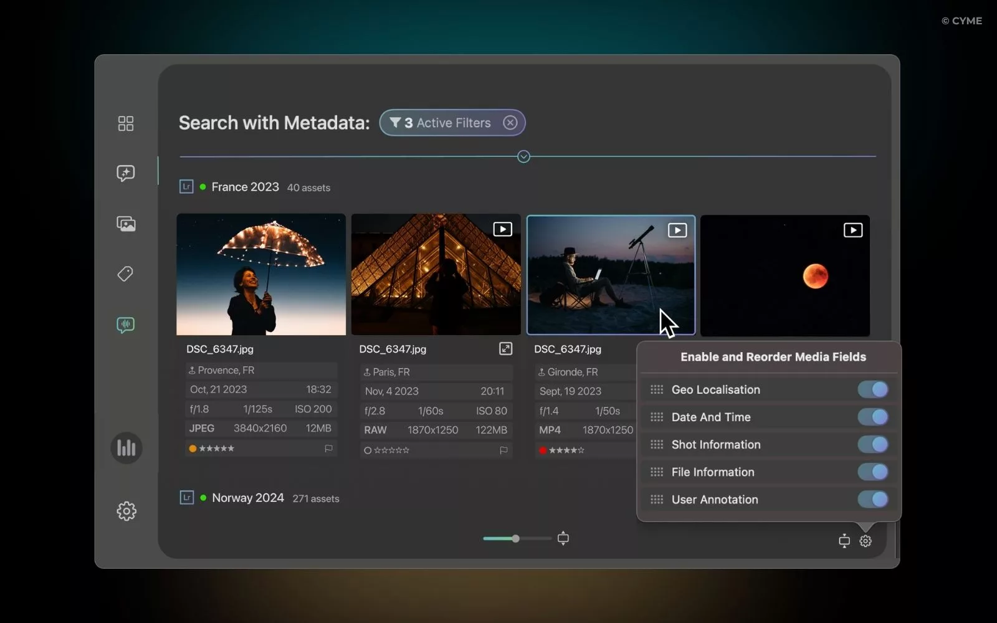Click the expand fullscreen icon on Paris photo
The image size is (997, 623).
(x=505, y=349)
